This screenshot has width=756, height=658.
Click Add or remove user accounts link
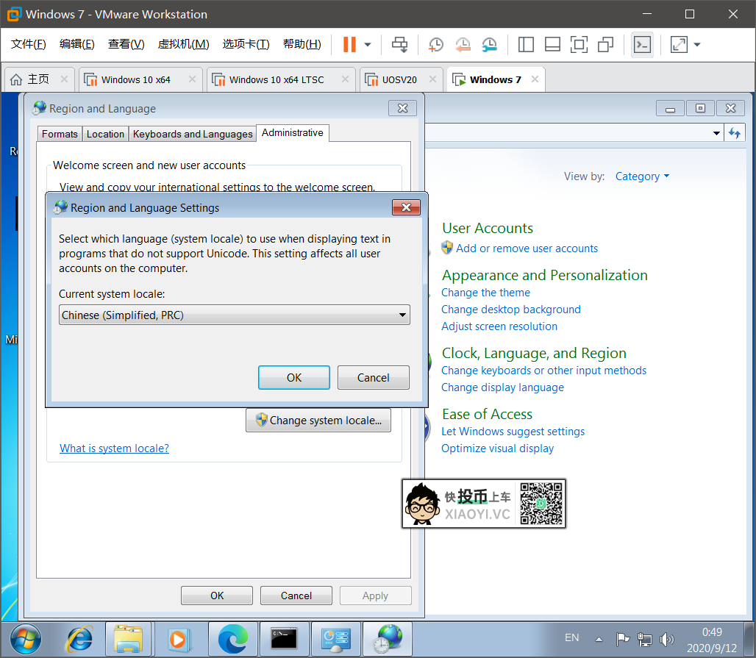(527, 248)
